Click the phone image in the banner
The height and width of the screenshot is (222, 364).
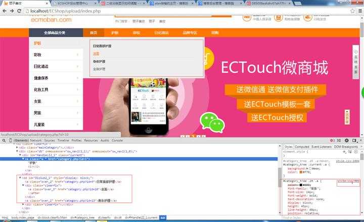coord(149,107)
